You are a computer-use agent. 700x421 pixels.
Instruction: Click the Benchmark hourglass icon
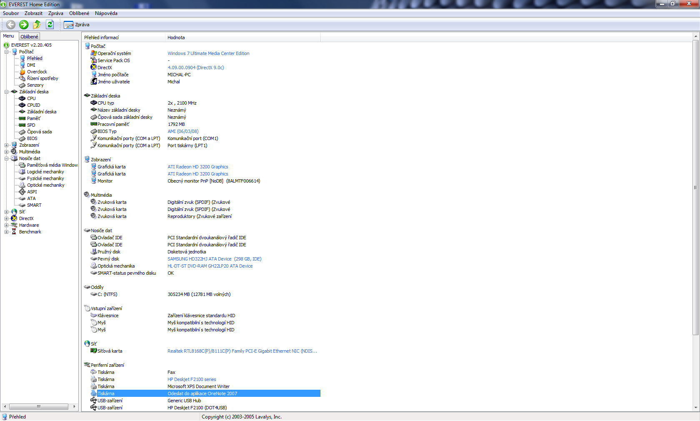click(x=14, y=232)
